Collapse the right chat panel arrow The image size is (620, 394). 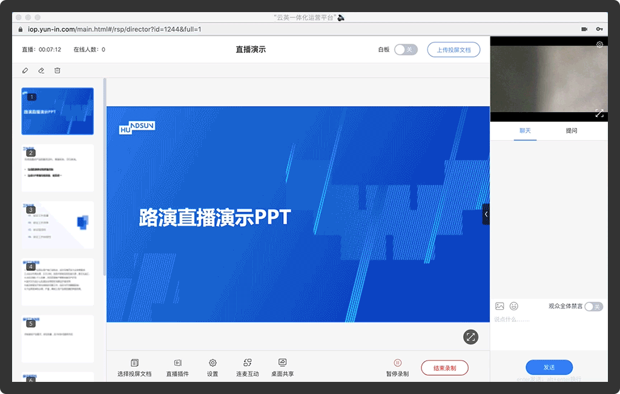click(x=486, y=214)
